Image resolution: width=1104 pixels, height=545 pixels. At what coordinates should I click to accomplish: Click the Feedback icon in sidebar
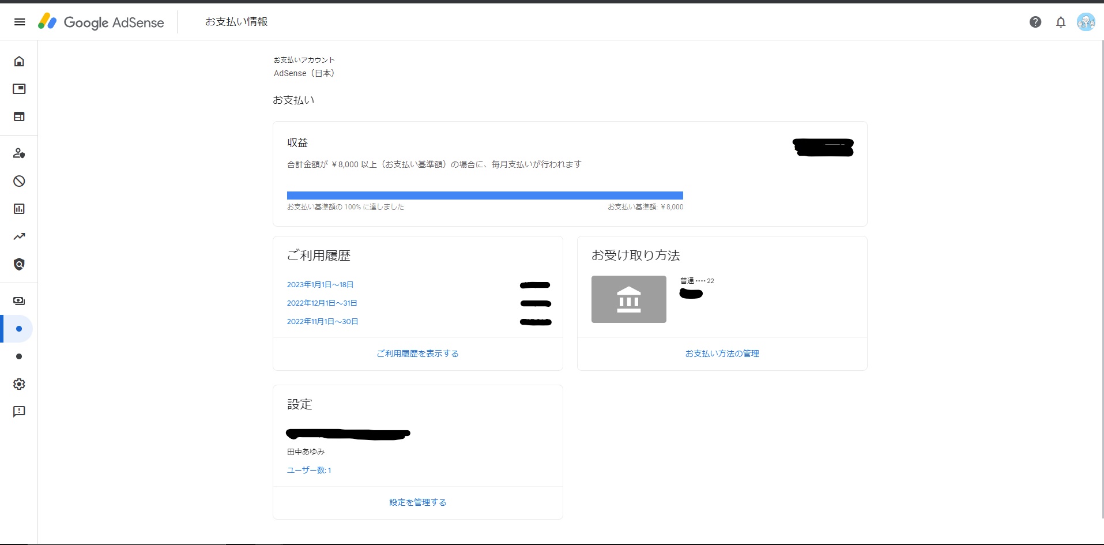19,412
